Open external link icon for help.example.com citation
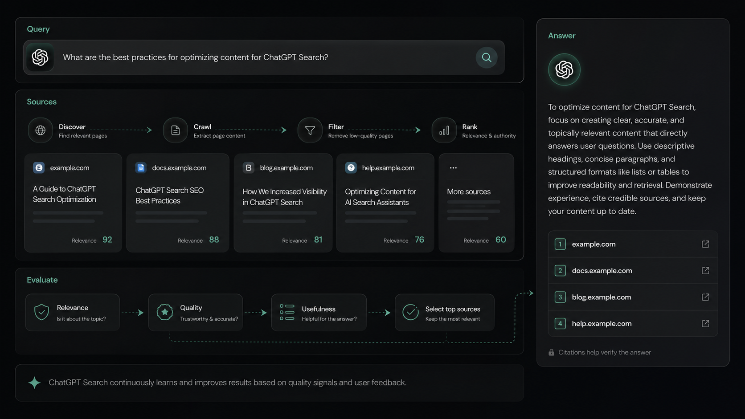This screenshot has width=745, height=419. point(705,324)
